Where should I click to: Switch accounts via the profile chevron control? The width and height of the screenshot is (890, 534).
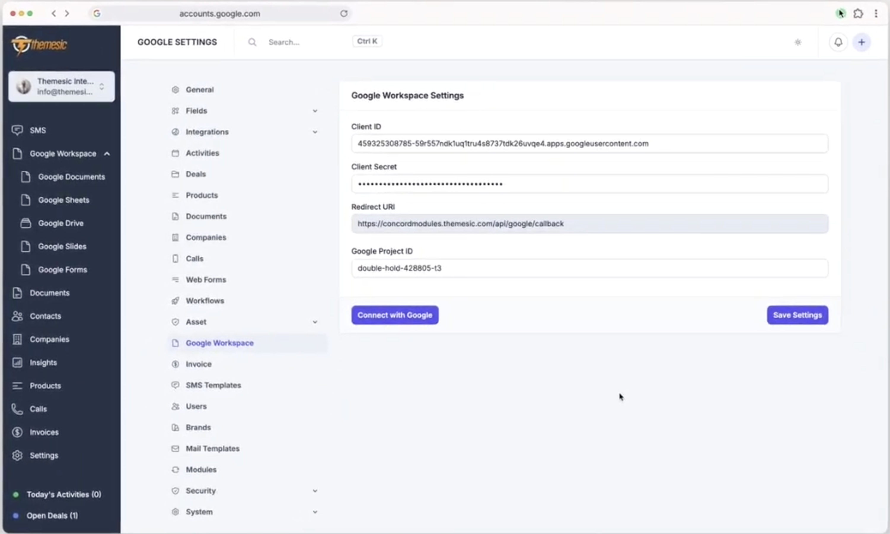[102, 86]
